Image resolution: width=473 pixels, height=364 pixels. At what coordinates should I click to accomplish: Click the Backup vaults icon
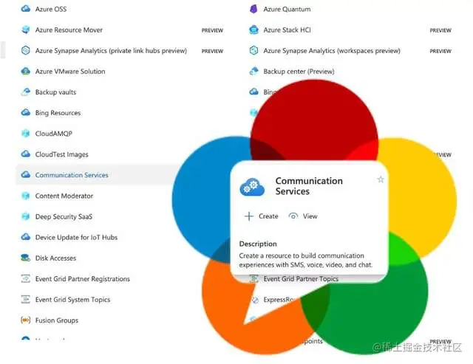click(x=26, y=92)
